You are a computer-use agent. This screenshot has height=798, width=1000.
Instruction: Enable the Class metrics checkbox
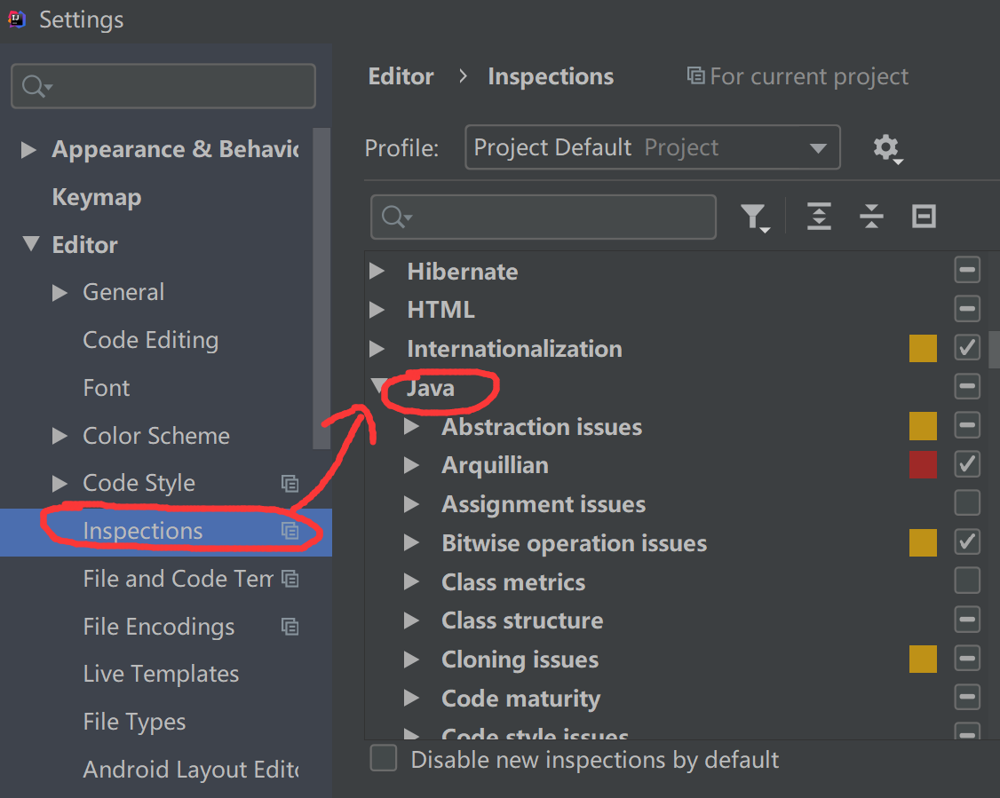(967, 581)
